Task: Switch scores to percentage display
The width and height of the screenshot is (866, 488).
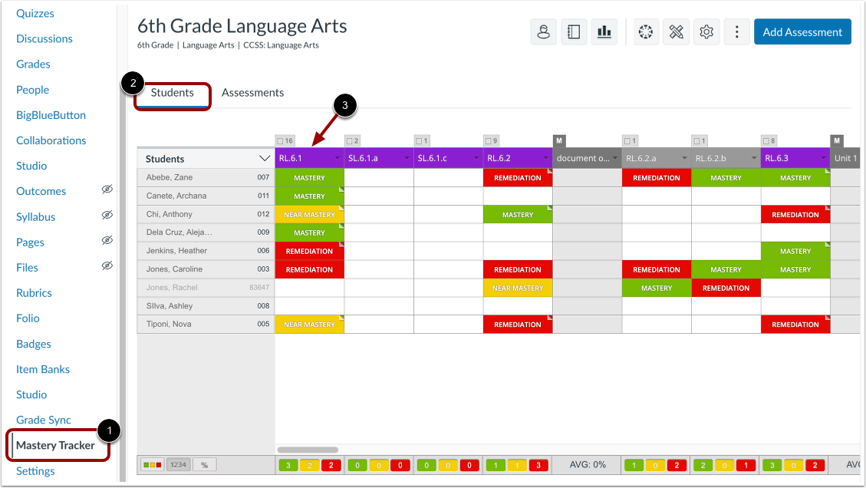Action: pyautogui.click(x=204, y=464)
